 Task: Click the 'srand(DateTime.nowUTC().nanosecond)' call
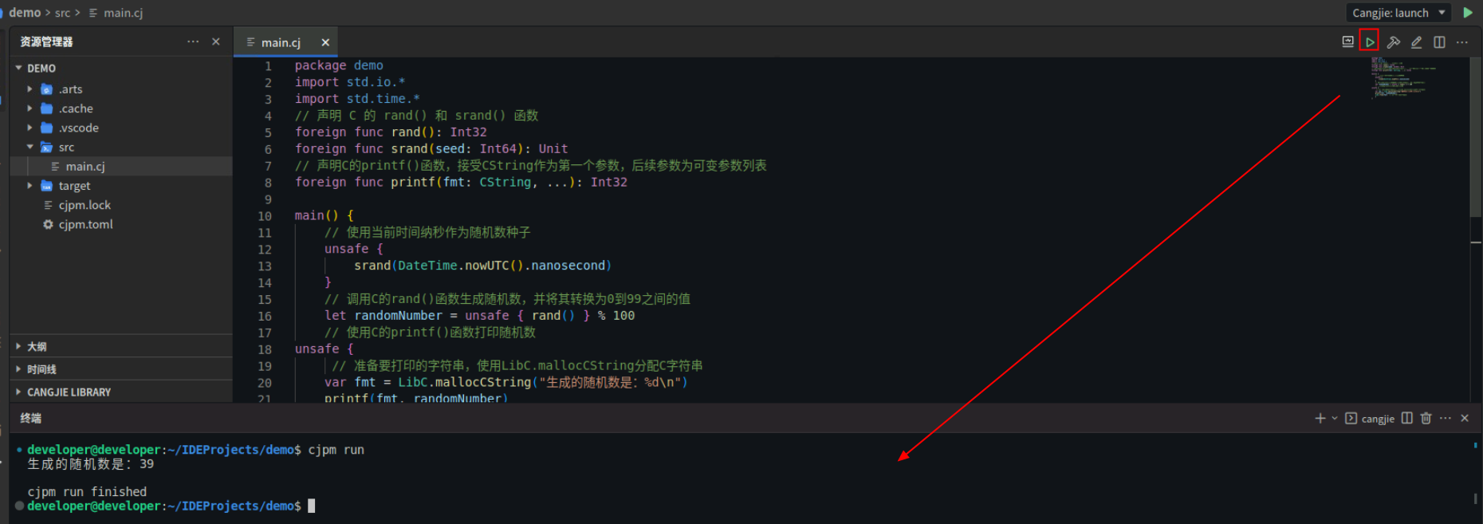pyautogui.click(x=483, y=266)
